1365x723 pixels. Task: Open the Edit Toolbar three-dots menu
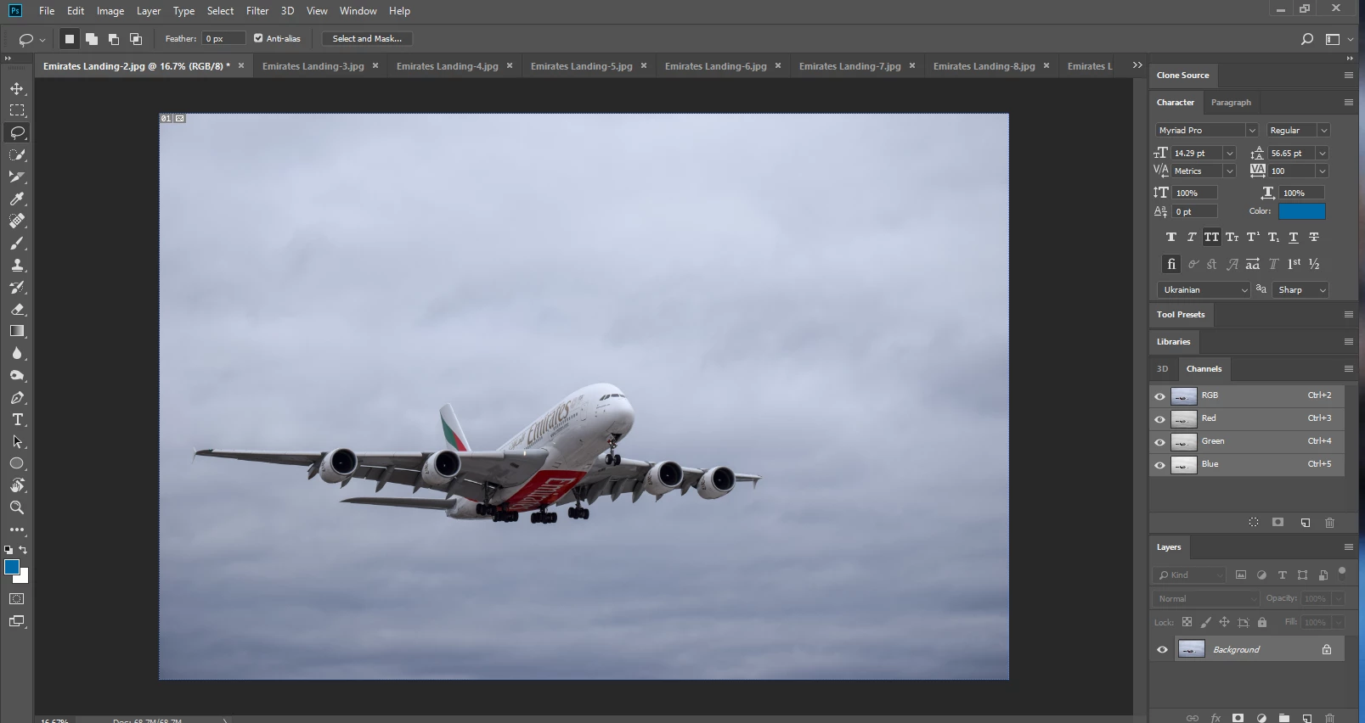tap(17, 530)
